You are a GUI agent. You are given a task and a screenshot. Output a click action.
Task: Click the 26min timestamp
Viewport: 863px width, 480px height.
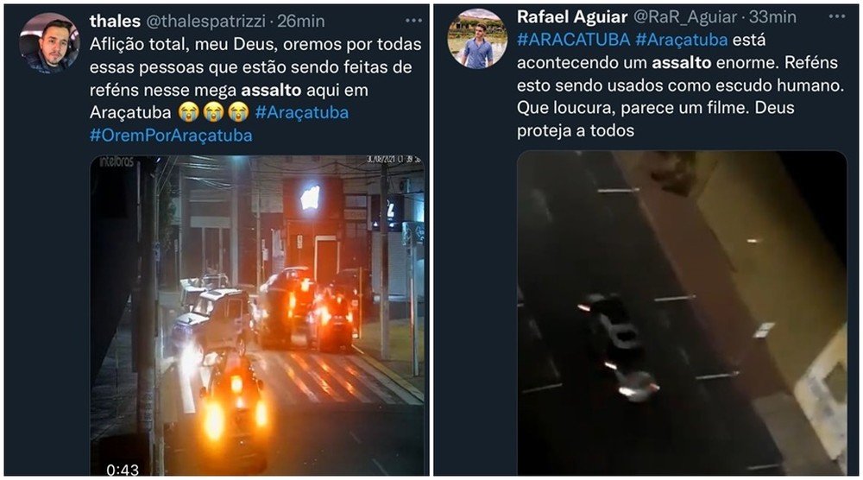[x=301, y=21]
